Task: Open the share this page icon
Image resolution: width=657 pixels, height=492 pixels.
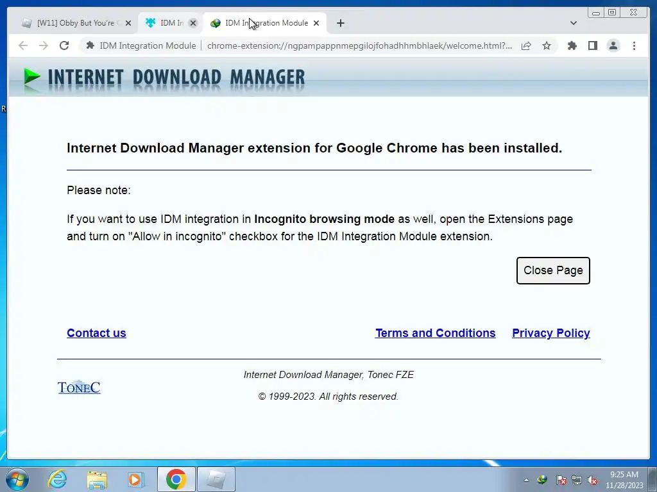Action: 526,45
